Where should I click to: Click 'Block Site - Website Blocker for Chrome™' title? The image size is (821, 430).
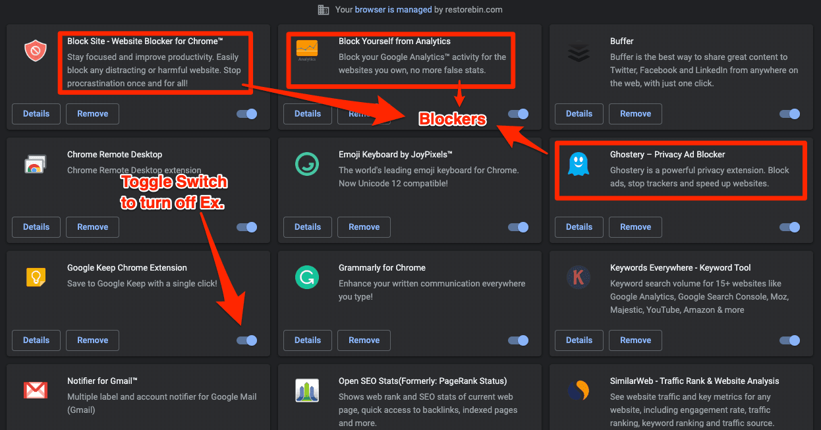145,41
